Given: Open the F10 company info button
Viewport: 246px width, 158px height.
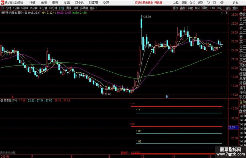Looking at the screenshot, I should (x=212, y=8).
